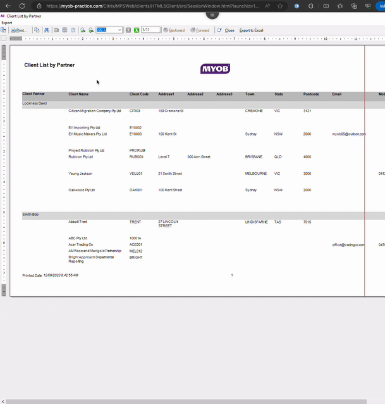Click the page number field showing 1/11
The width and height of the screenshot is (385, 404).
[x=150, y=30]
